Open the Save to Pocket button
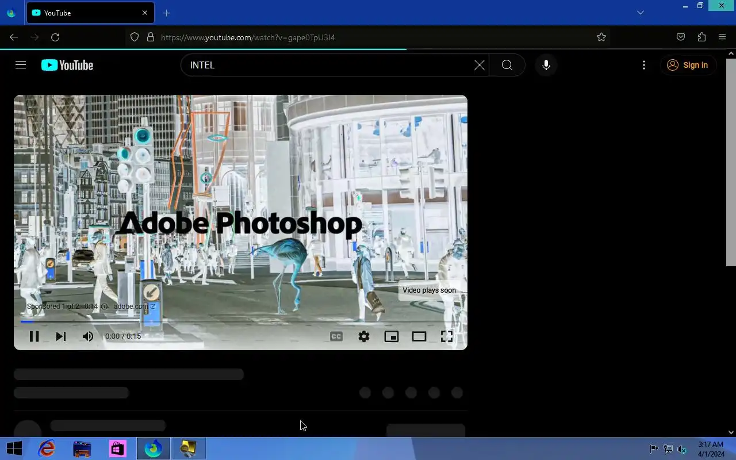Image resolution: width=736 pixels, height=460 pixels. coord(681,37)
